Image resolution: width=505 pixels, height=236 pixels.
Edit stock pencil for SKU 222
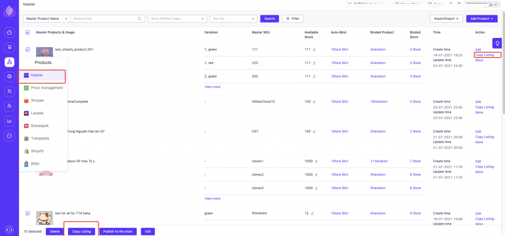314,63
